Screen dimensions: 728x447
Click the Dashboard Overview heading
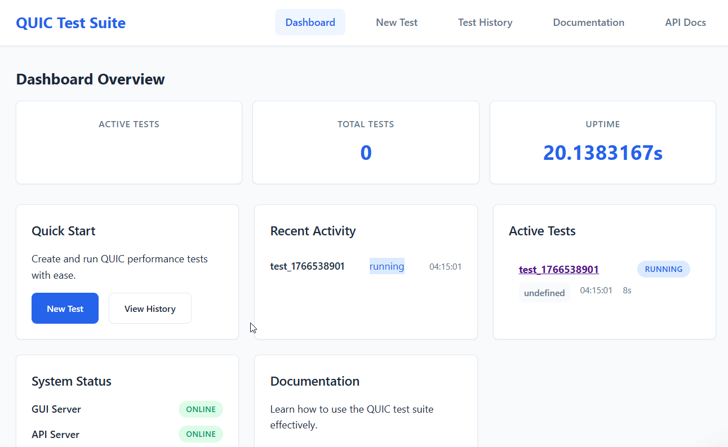(x=90, y=79)
